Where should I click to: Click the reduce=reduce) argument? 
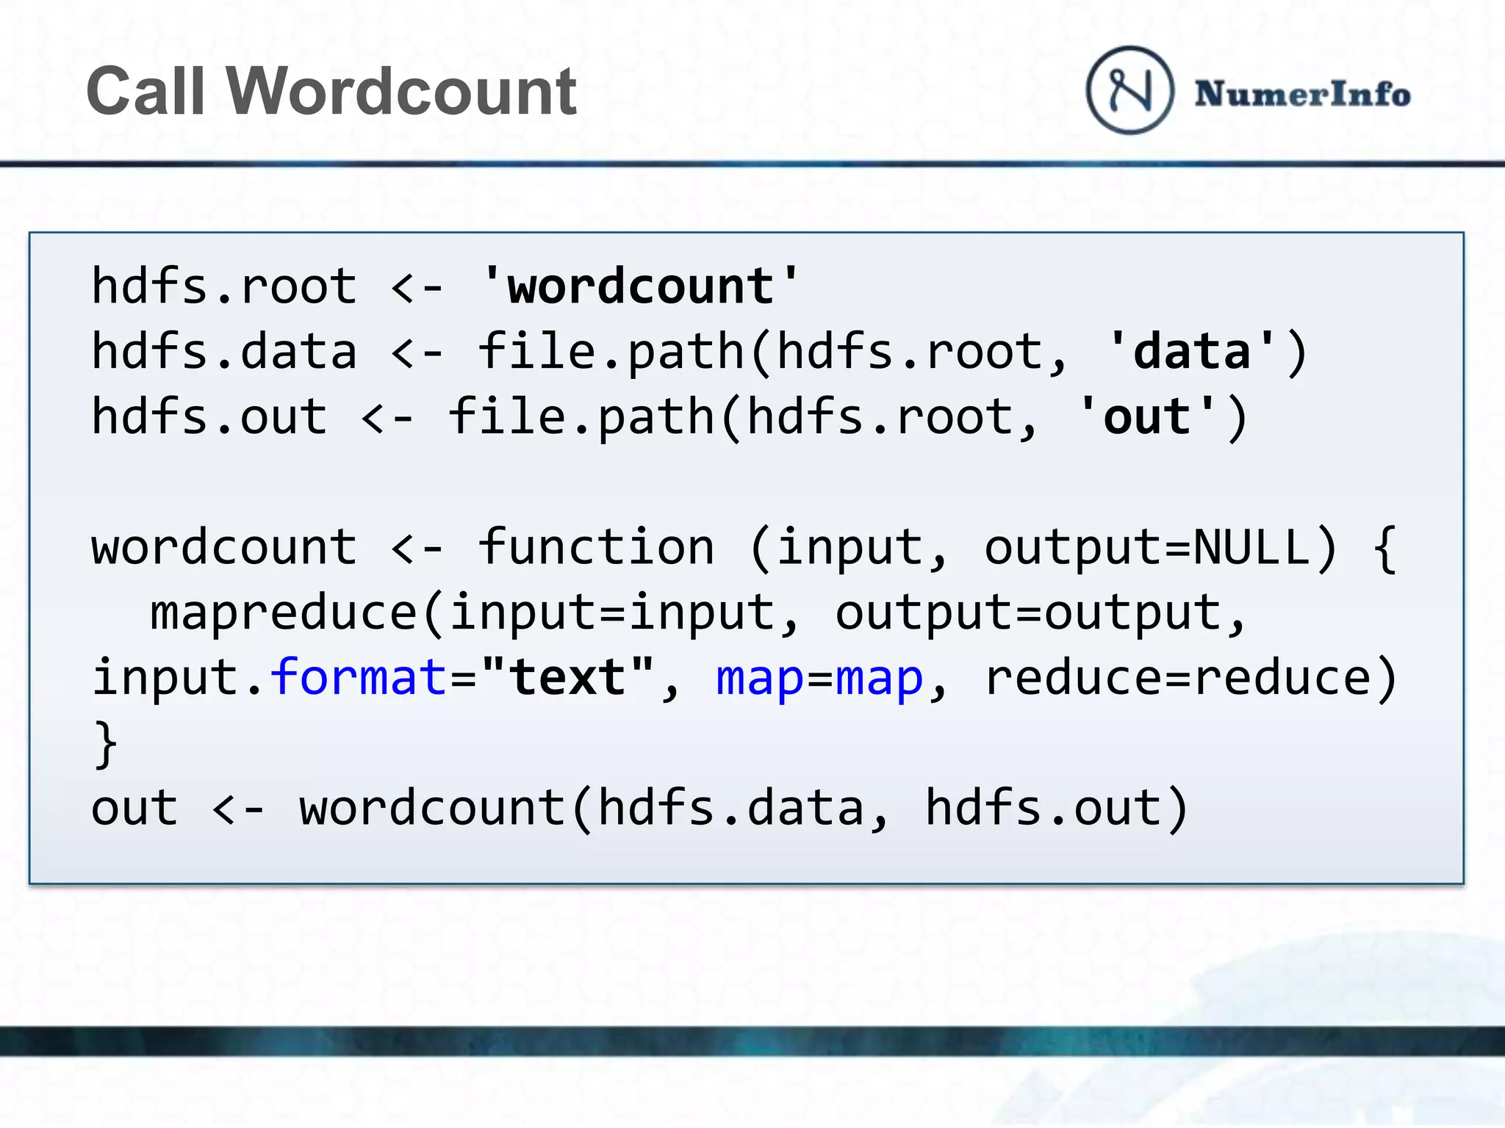[x=1190, y=679]
